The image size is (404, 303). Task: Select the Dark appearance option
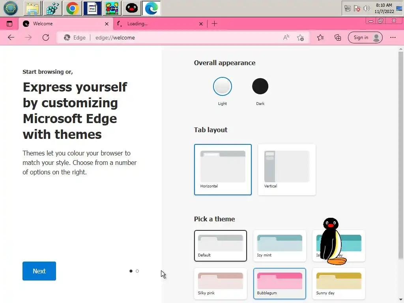[x=260, y=86]
